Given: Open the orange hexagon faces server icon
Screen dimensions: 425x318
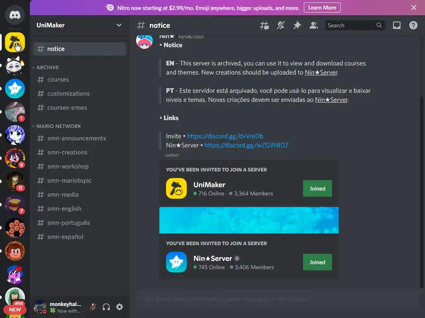Looking at the screenshot, I should click(x=15, y=228).
